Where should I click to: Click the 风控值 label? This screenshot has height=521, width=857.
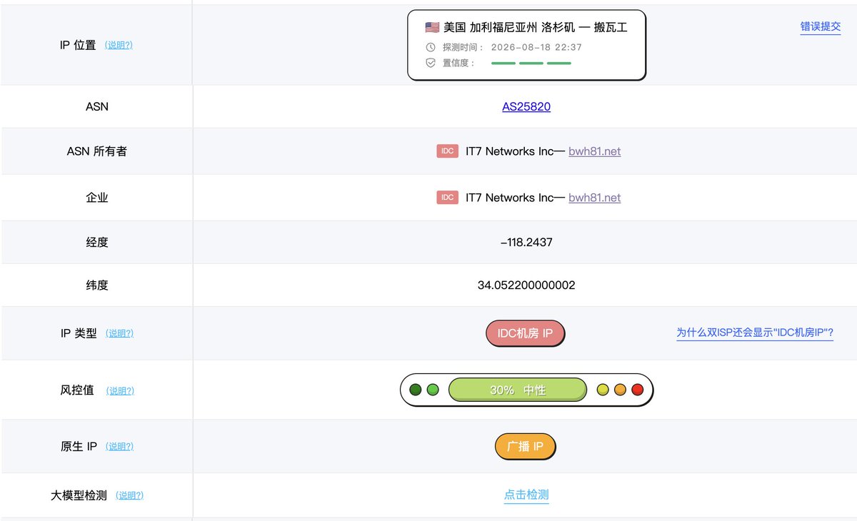coord(77,390)
